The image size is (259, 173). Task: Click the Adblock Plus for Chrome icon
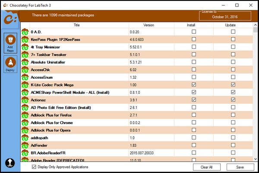coord(25,123)
